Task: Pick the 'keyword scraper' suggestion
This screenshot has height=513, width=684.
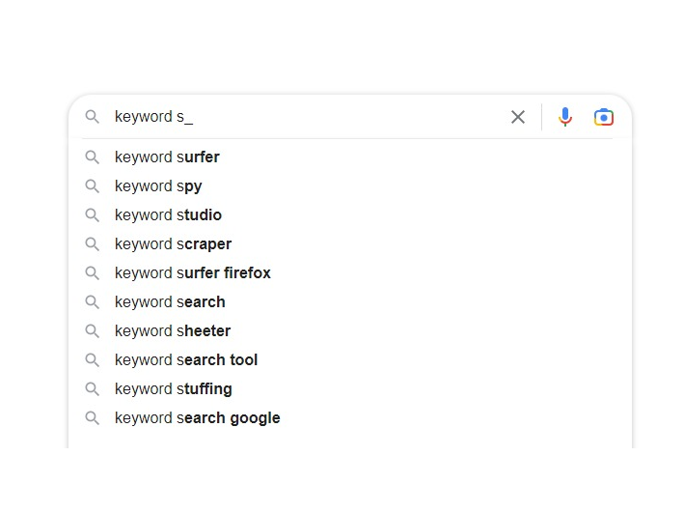Action: pyautogui.click(x=173, y=243)
